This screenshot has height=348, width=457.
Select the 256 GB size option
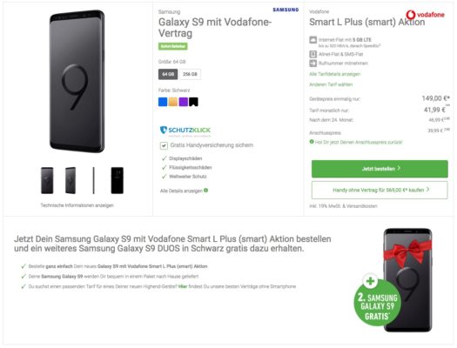(190, 74)
